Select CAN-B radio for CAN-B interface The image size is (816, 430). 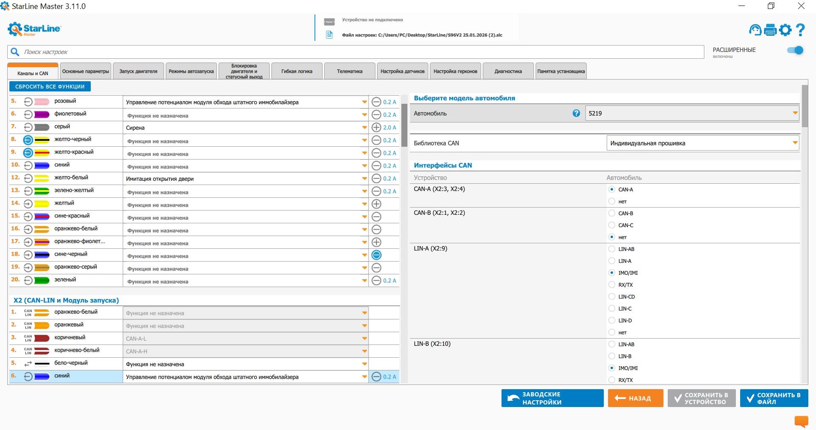(x=612, y=214)
